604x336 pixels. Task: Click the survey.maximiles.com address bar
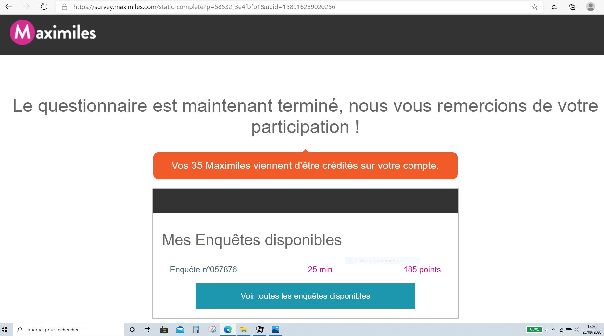[299, 7]
